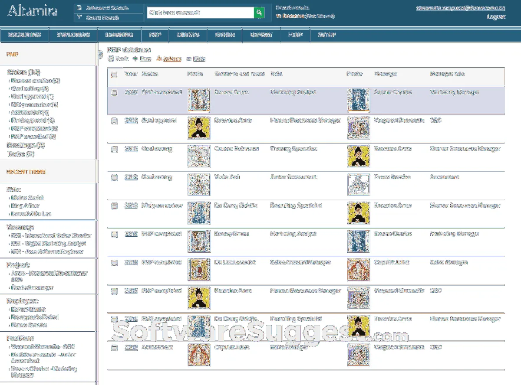This screenshot has width=521, height=385.
Task: Open the Setup menu
Action: (x=326, y=35)
